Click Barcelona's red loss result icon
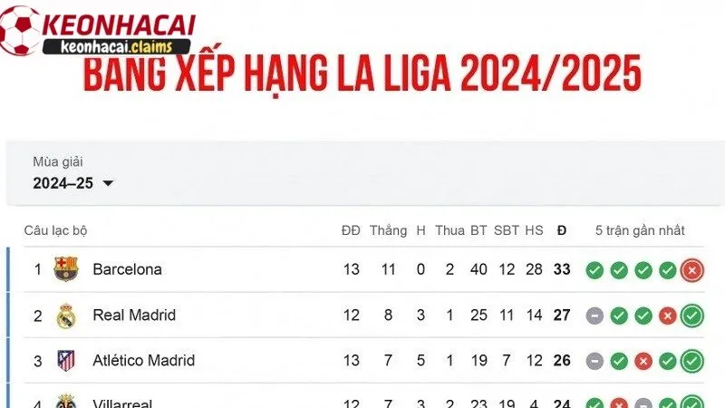The image size is (725, 408). coord(692,269)
